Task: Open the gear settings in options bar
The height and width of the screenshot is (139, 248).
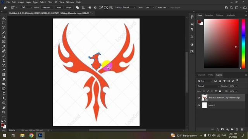Action: [x=95, y=8]
